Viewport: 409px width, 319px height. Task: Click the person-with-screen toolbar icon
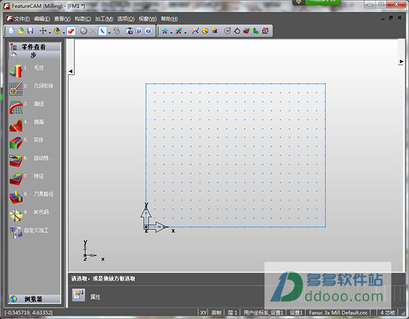tap(129, 31)
